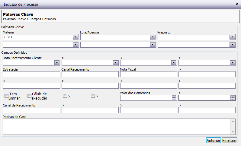241x146 pixels.
Task: Go back with the Anterior button
Action: click(214, 140)
